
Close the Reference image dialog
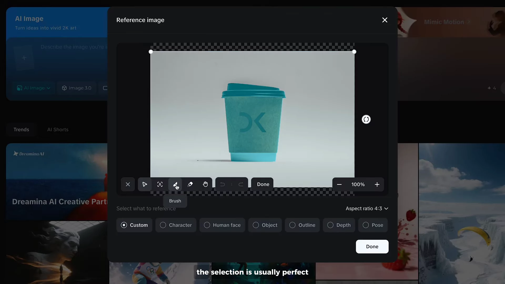pos(385,20)
